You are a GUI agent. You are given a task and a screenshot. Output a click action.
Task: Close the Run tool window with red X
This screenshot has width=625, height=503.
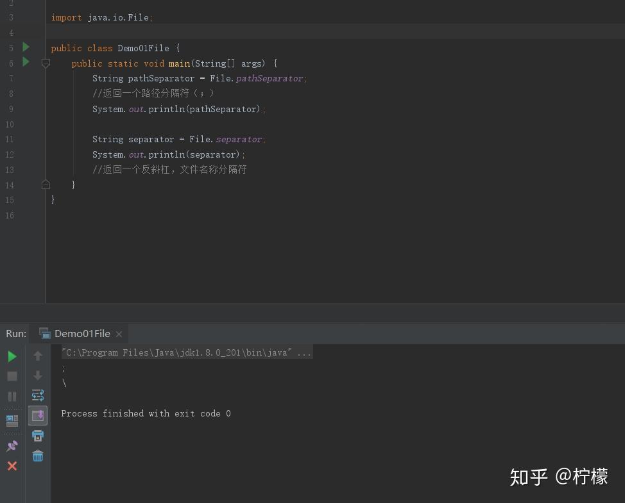pos(12,466)
